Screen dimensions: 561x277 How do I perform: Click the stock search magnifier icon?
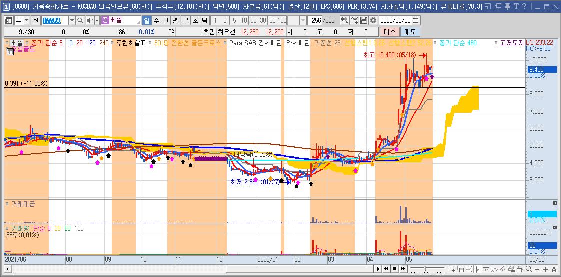80,21
